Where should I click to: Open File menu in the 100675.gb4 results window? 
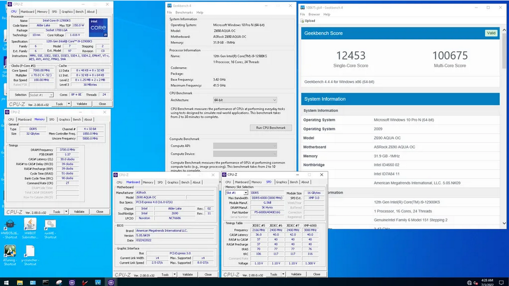point(302,14)
